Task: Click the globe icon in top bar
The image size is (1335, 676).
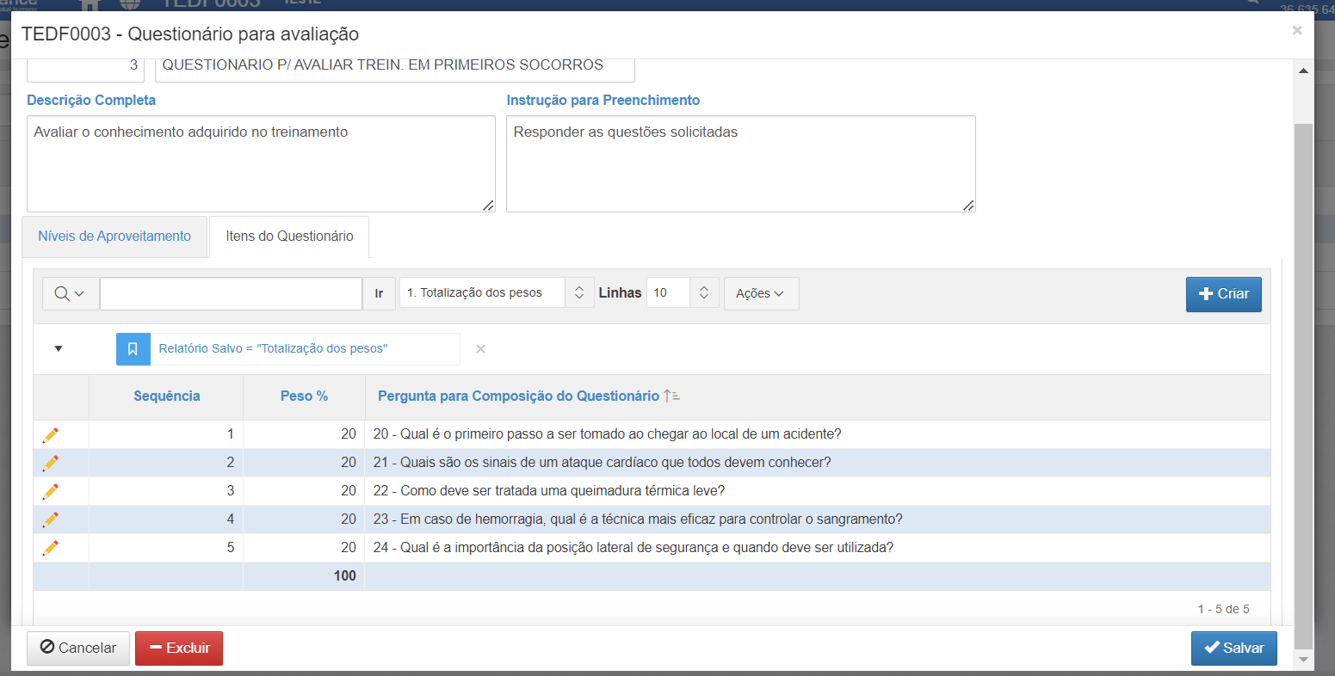Action: pyautogui.click(x=130, y=4)
